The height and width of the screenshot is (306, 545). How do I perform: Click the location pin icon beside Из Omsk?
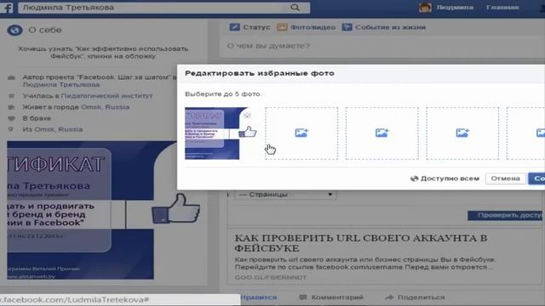11,129
